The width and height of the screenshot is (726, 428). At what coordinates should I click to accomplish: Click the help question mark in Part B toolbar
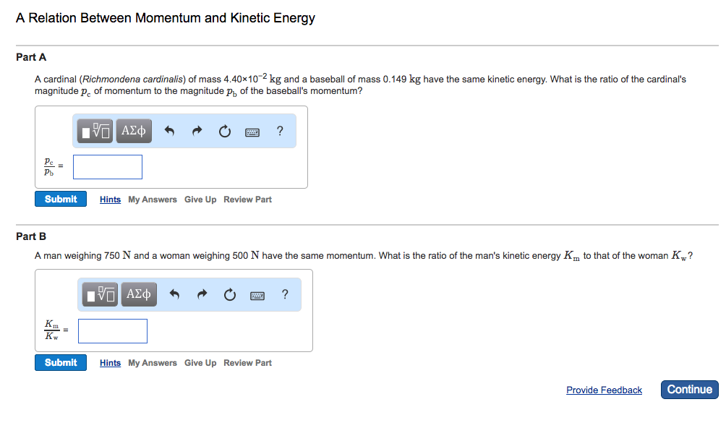tap(284, 294)
